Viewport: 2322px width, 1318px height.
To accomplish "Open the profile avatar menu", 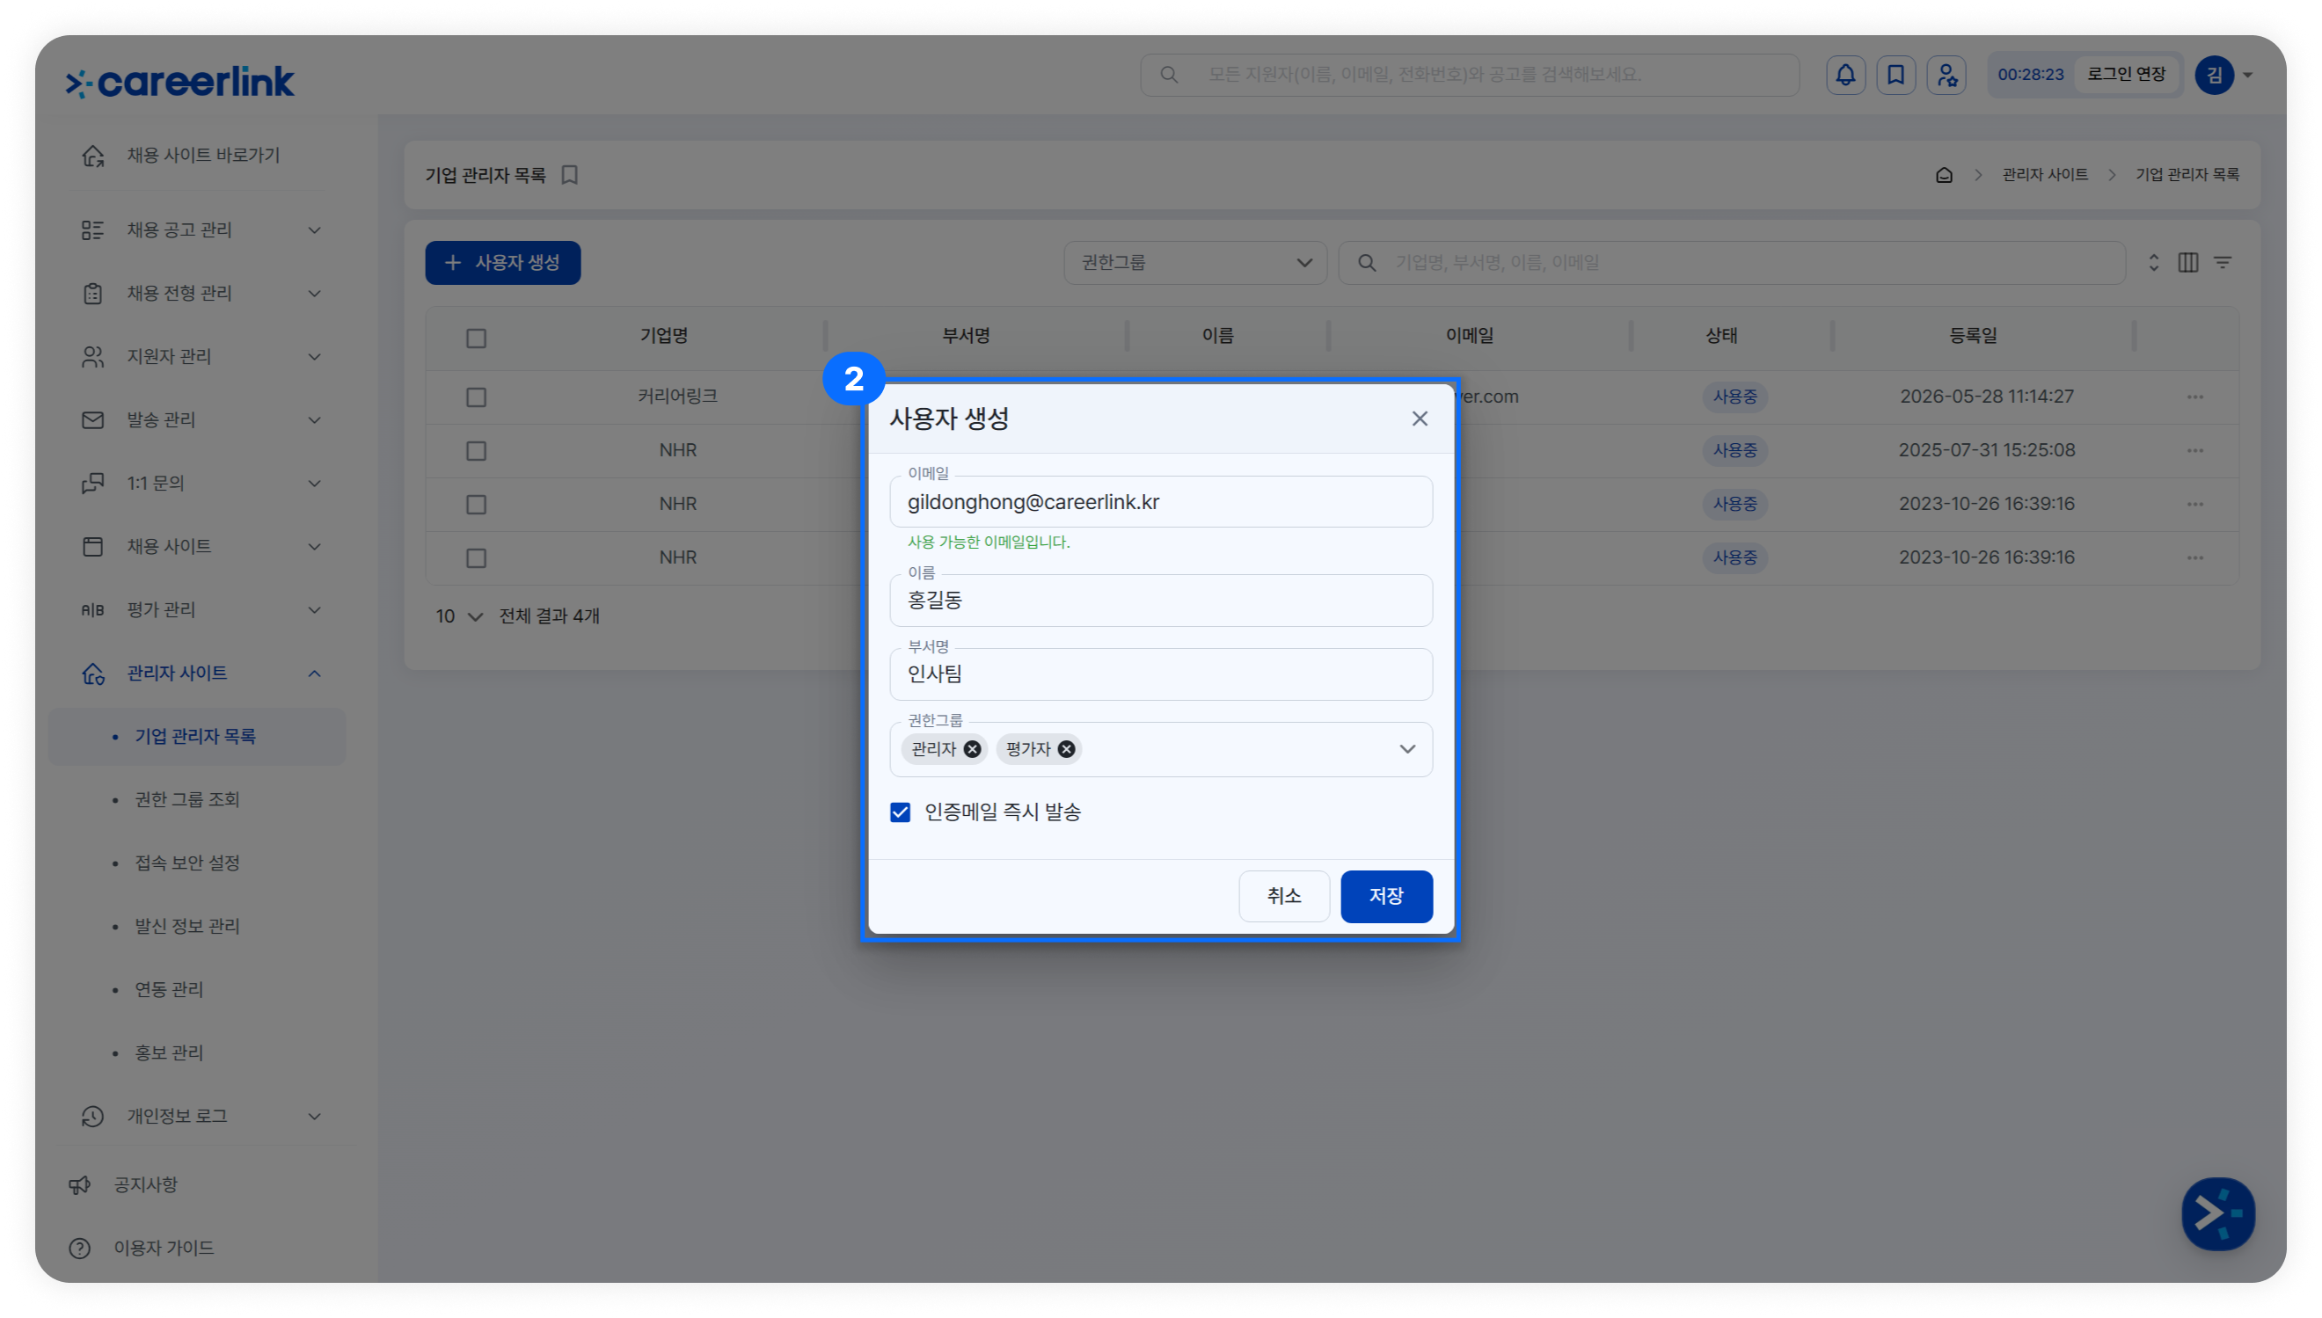I will tap(2223, 74).
